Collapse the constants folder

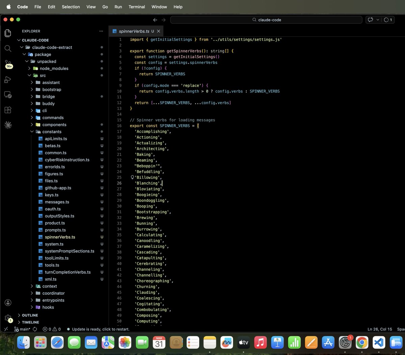tap(32, 132)
